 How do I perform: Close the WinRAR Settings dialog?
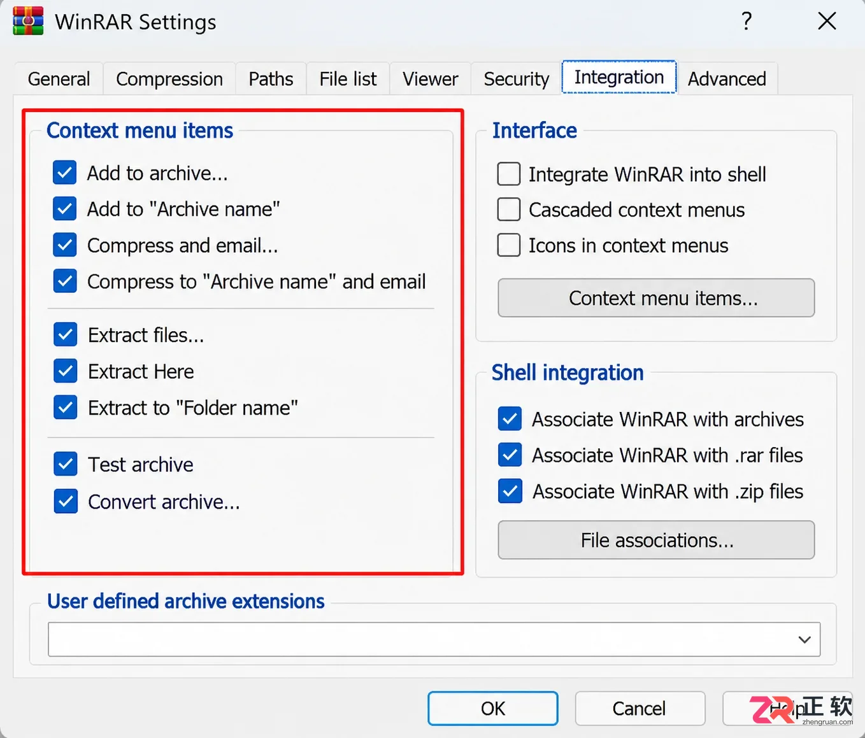[x=827, y=21]
